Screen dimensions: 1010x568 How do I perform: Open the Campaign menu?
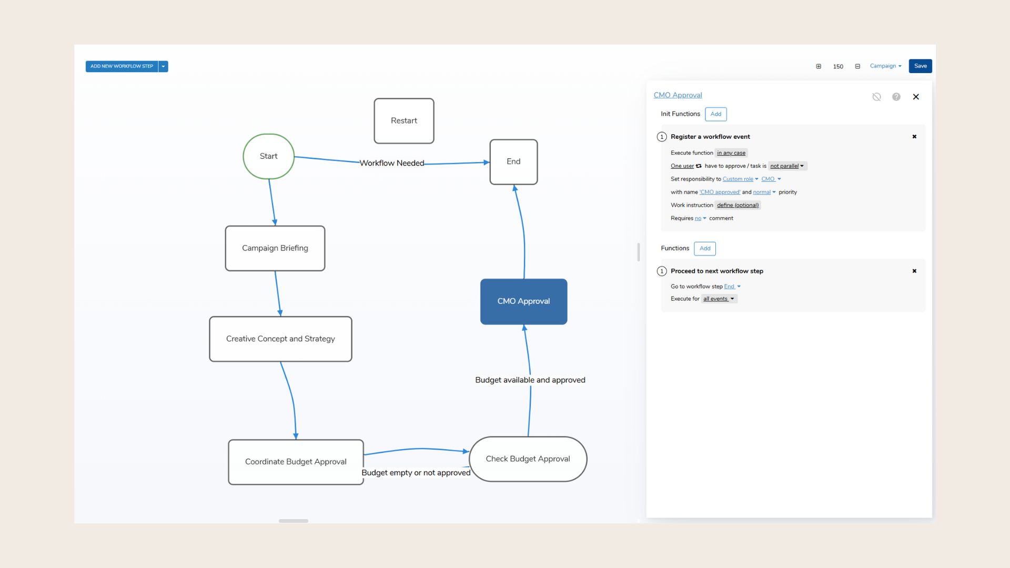pyautogui.click(x=885, y=66)
